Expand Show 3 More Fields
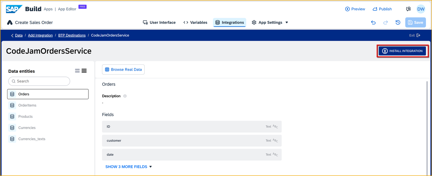 [x=129, y=167]
